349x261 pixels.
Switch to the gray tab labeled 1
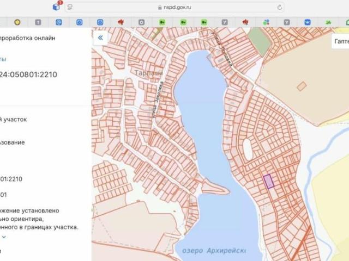[38, 22]
